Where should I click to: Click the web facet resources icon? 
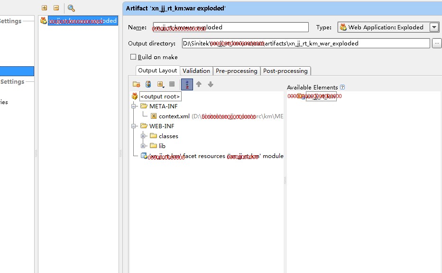(144, 156)
